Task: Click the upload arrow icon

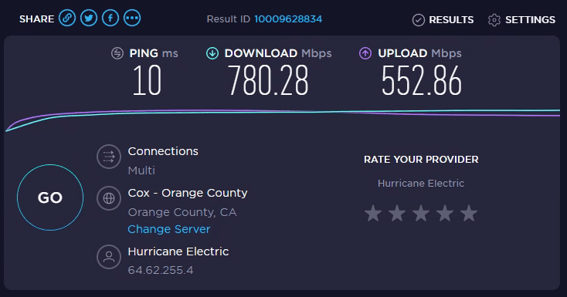Action: click(x=365, y=53)
